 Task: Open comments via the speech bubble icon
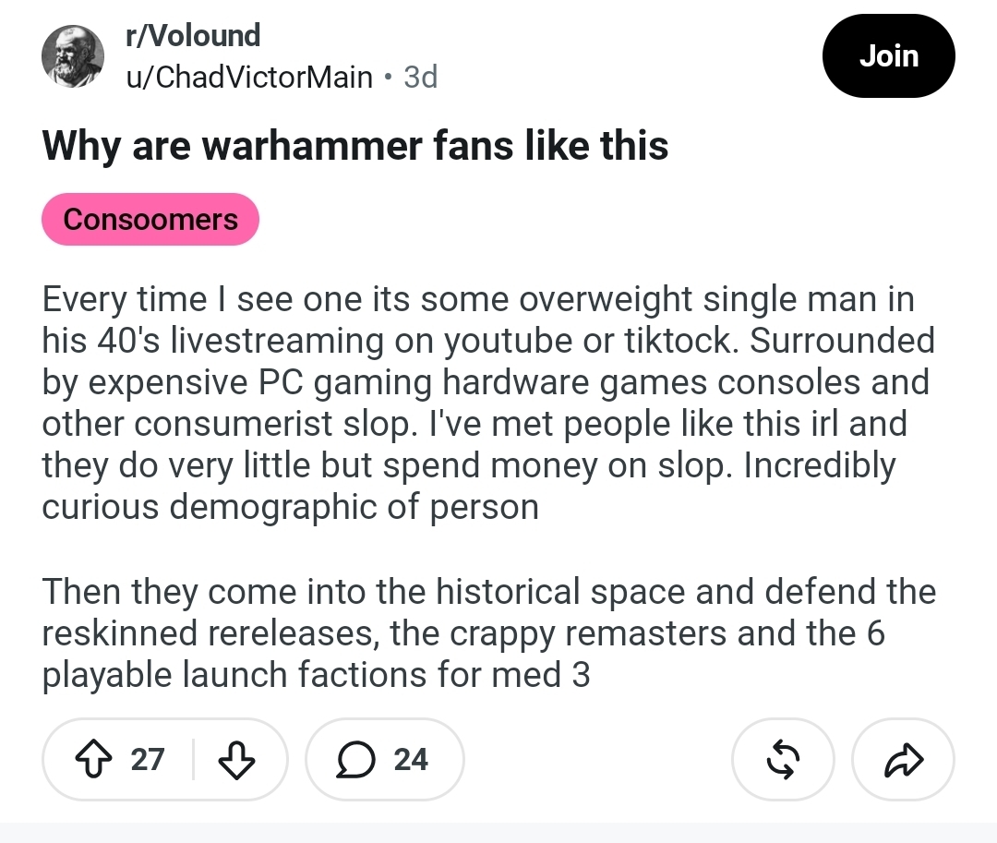tap(355, 759)
